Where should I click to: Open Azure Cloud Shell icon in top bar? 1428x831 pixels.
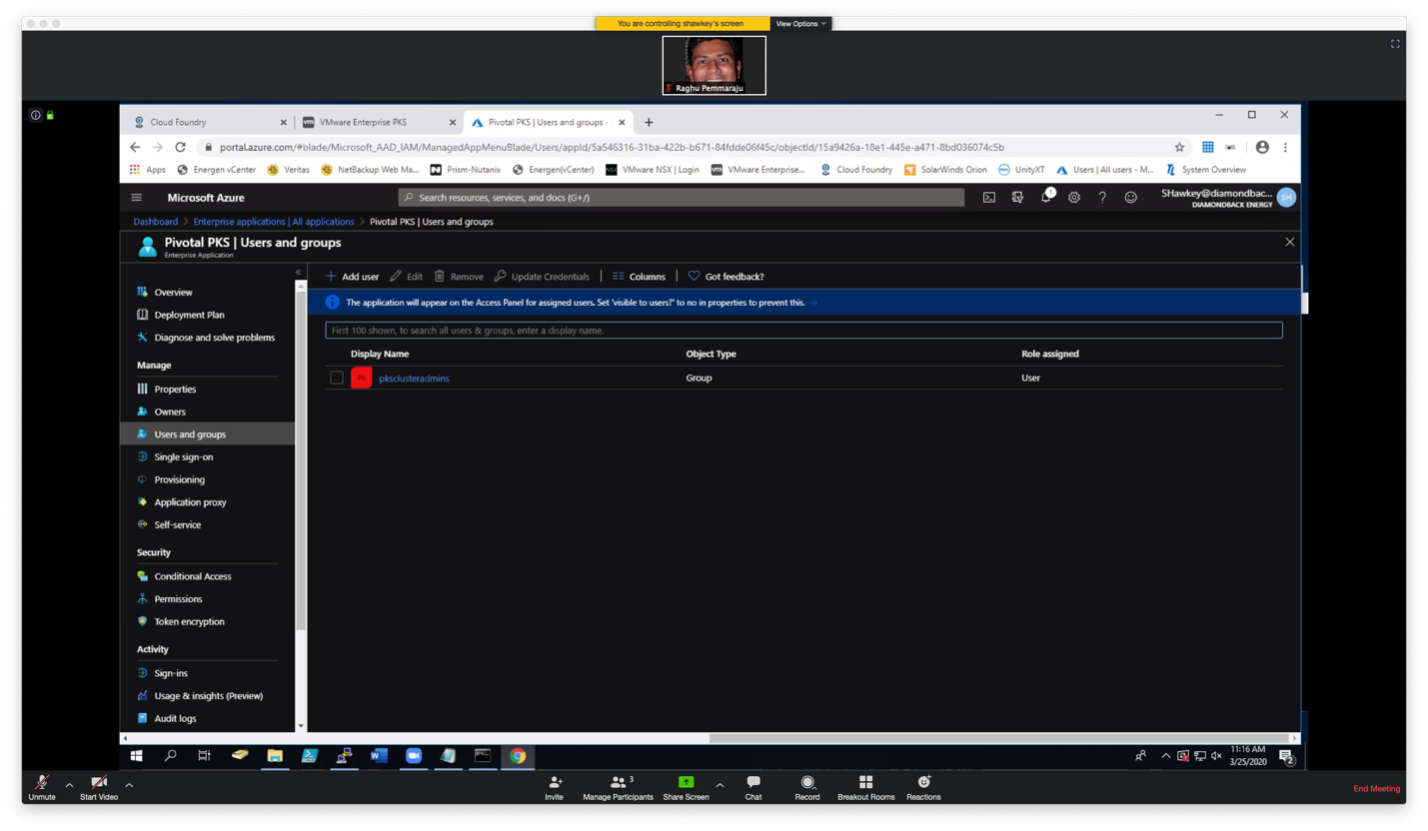[988, 198]
